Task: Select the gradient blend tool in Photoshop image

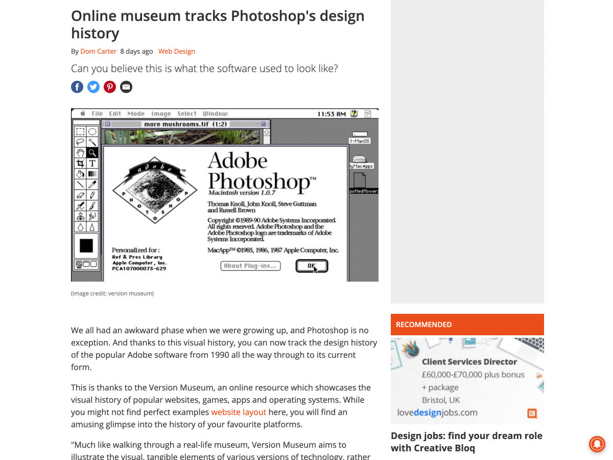Action: tap(92, 174)
